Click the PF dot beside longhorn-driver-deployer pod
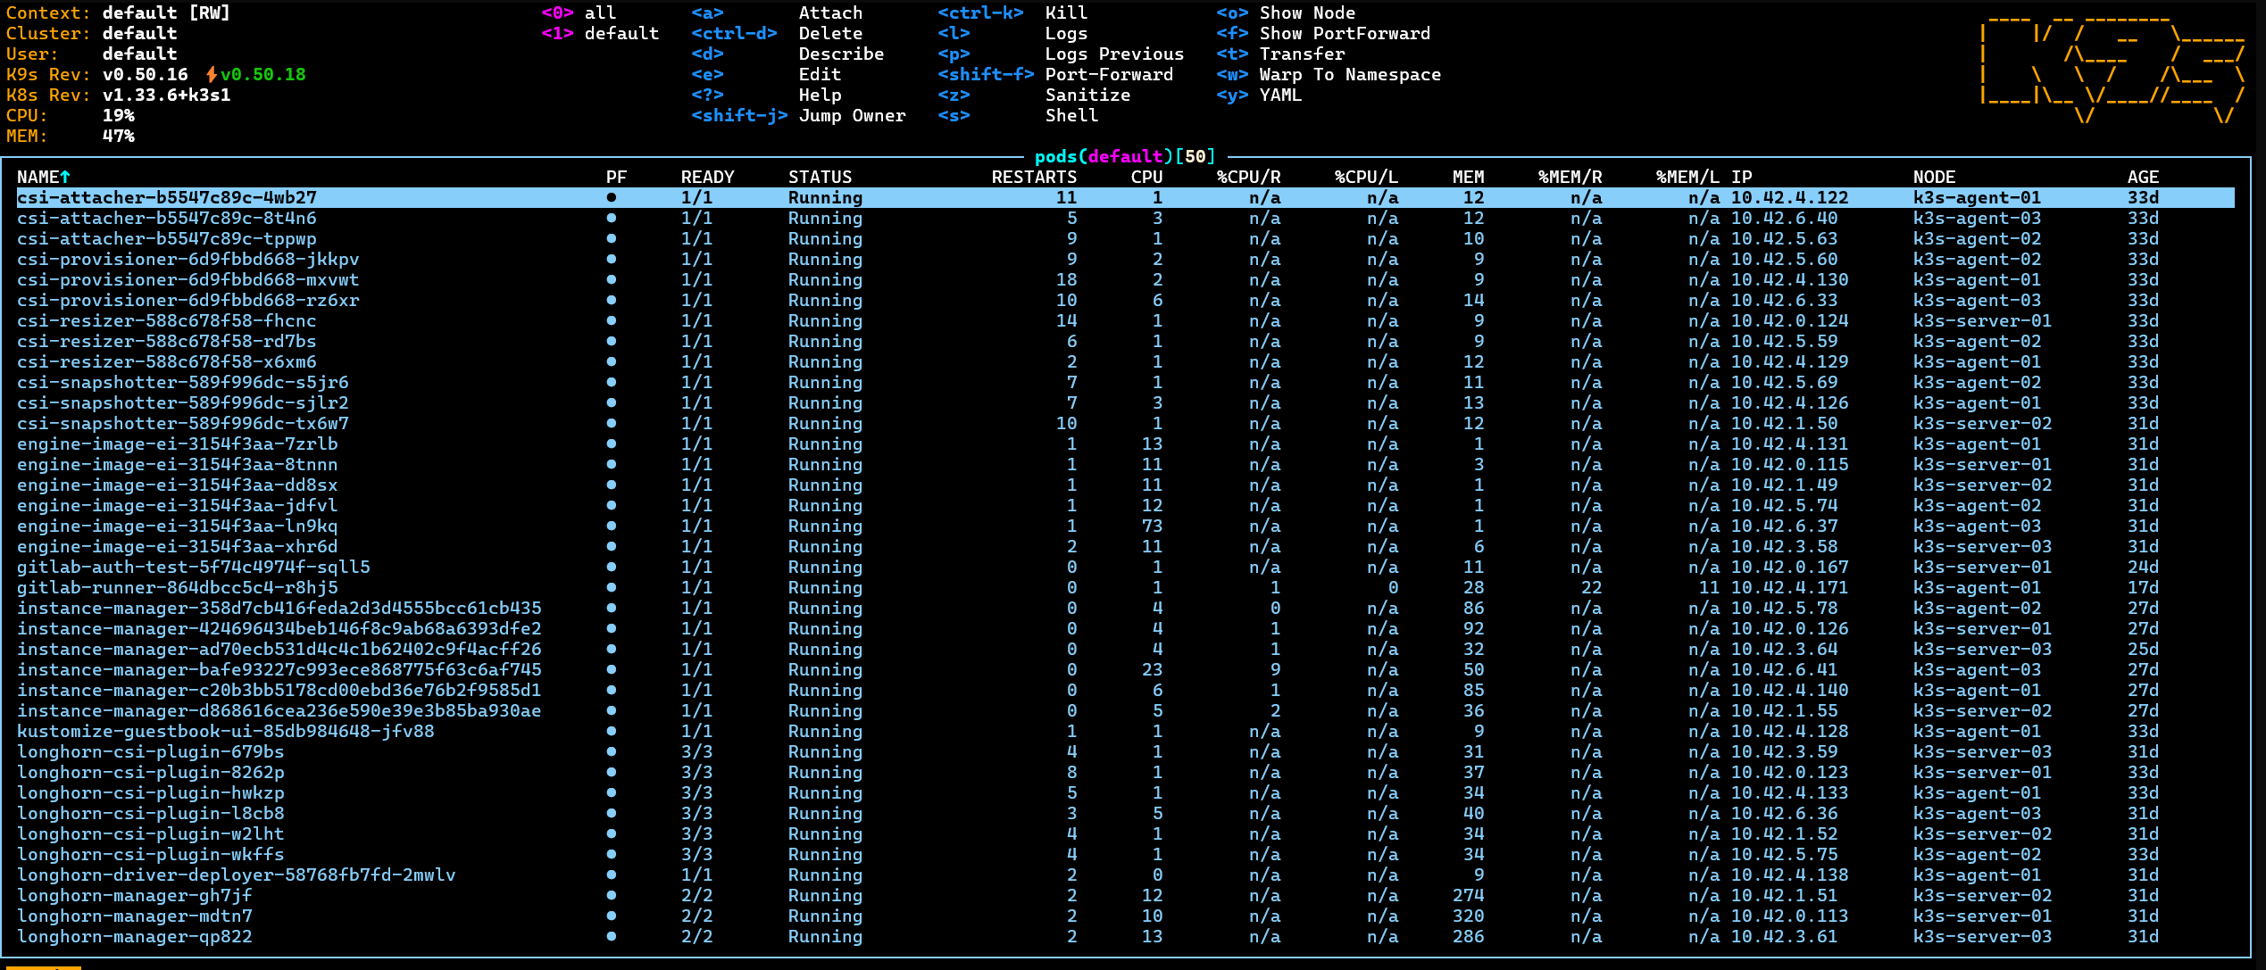Image resolution: width=2266 pixels, height=970 pixels. tap(612, 875)
